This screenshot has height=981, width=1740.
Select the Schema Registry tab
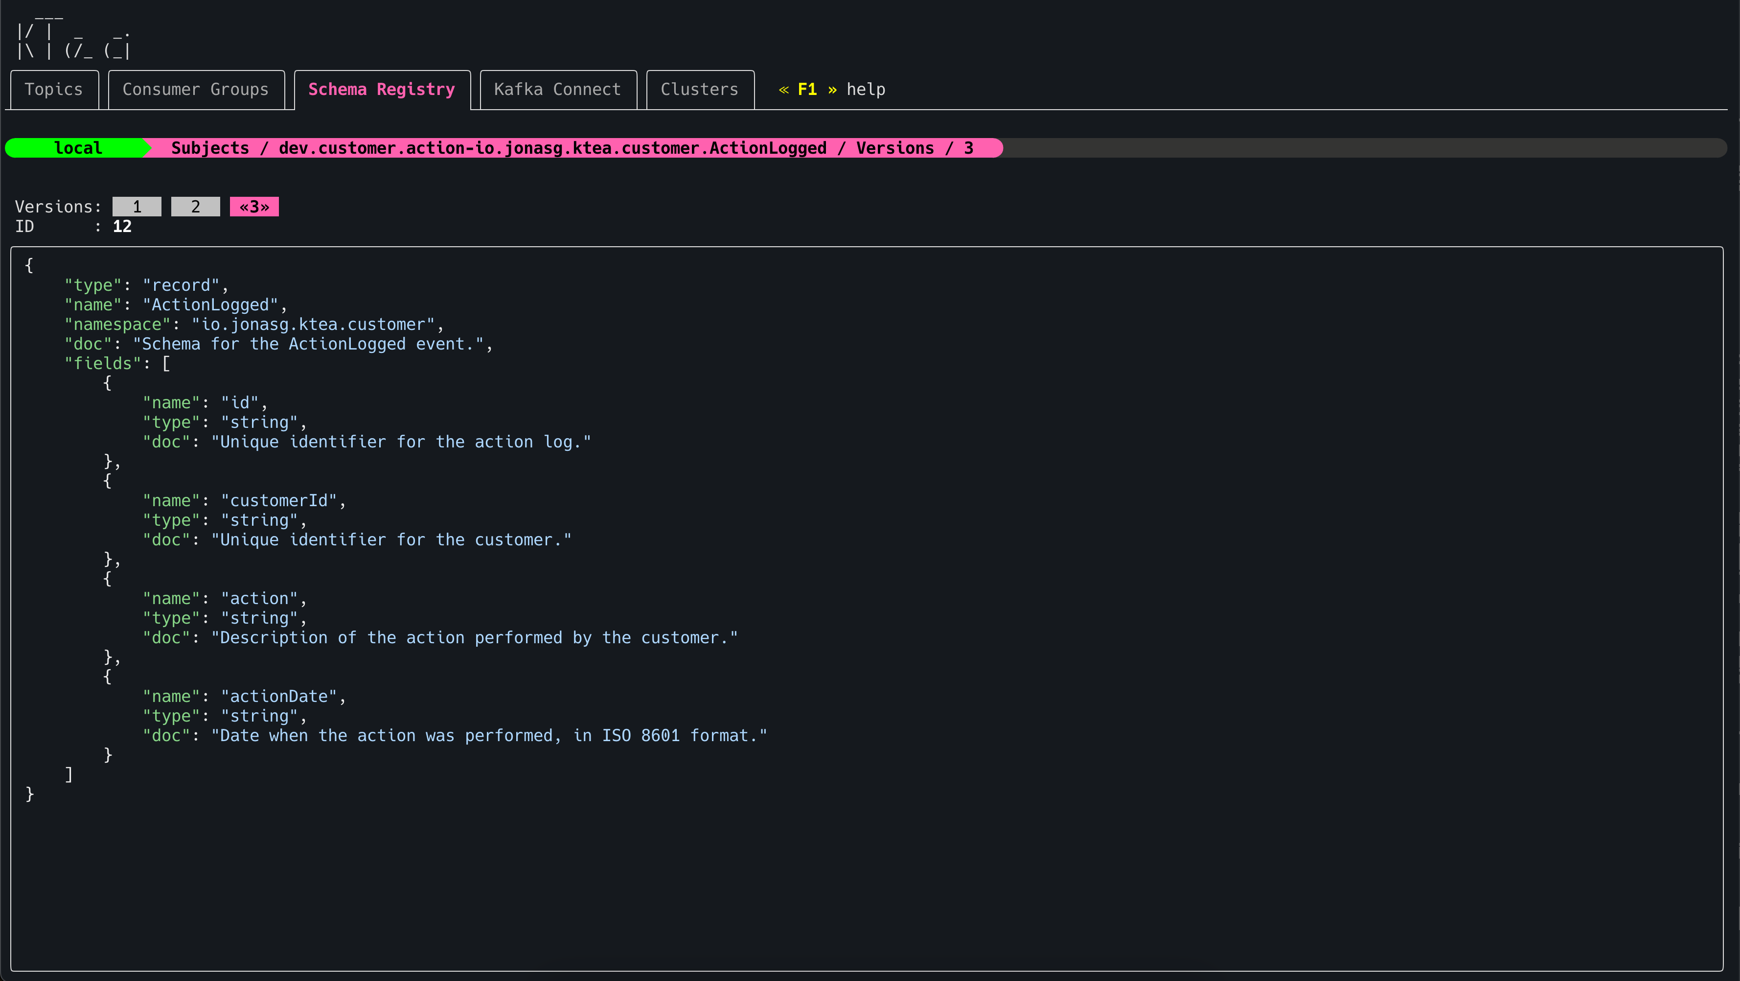pyautogui.click(x=381, y=89)
